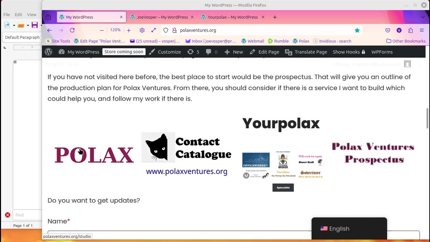Click the POLAX logo image
430x242 pixels.
94,155
